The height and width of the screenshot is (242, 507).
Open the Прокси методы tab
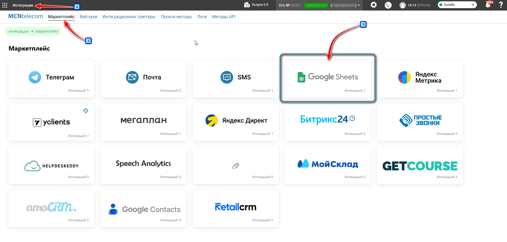pos(176,17)
